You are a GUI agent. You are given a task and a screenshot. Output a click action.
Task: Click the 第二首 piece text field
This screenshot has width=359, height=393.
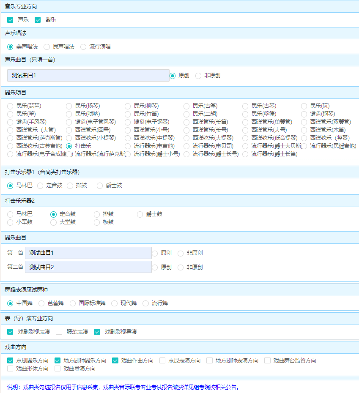(x=88, y=267)
